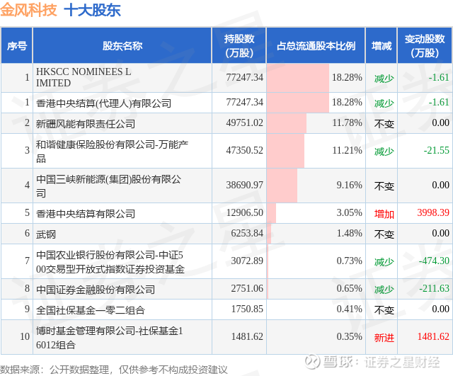Click the red 增加 status label
453x376 pixels.
[384, 214]
